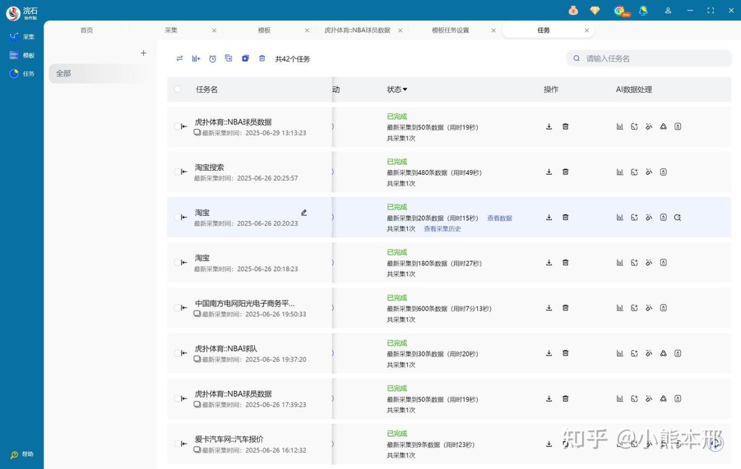Switch to the 模板 tab
741x469 pixels.
[x=265, y=31]
